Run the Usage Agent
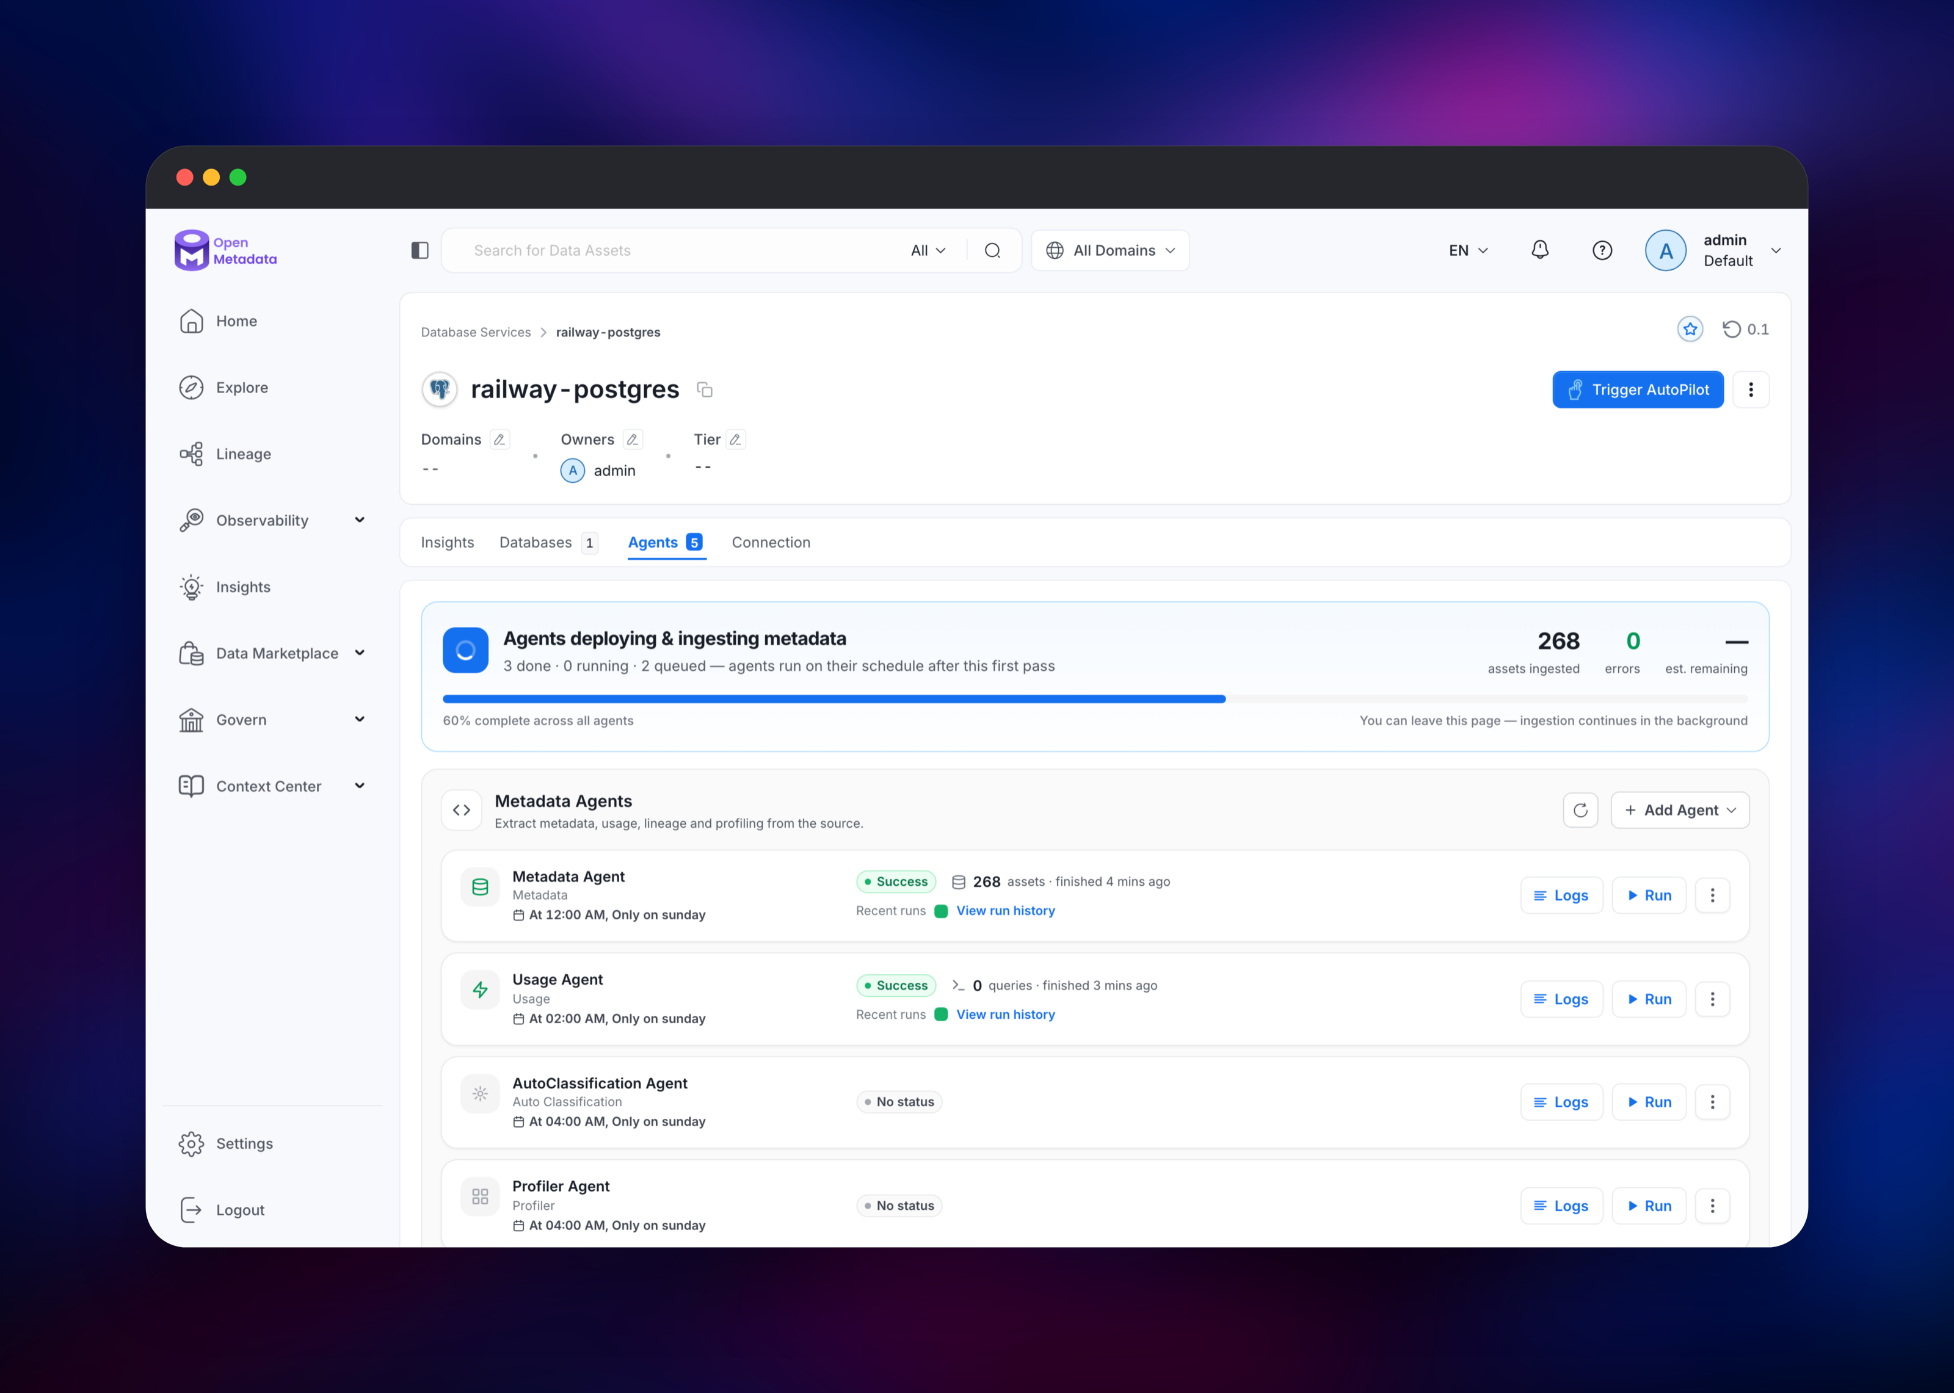Image resolution: width=1954 pixels, height=1393 pixels. [1649, 999]
